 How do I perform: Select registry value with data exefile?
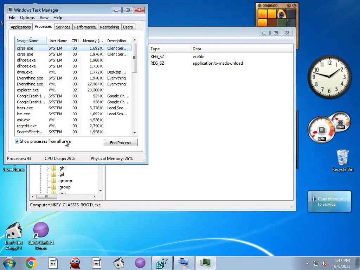click(x=198, y=57)
